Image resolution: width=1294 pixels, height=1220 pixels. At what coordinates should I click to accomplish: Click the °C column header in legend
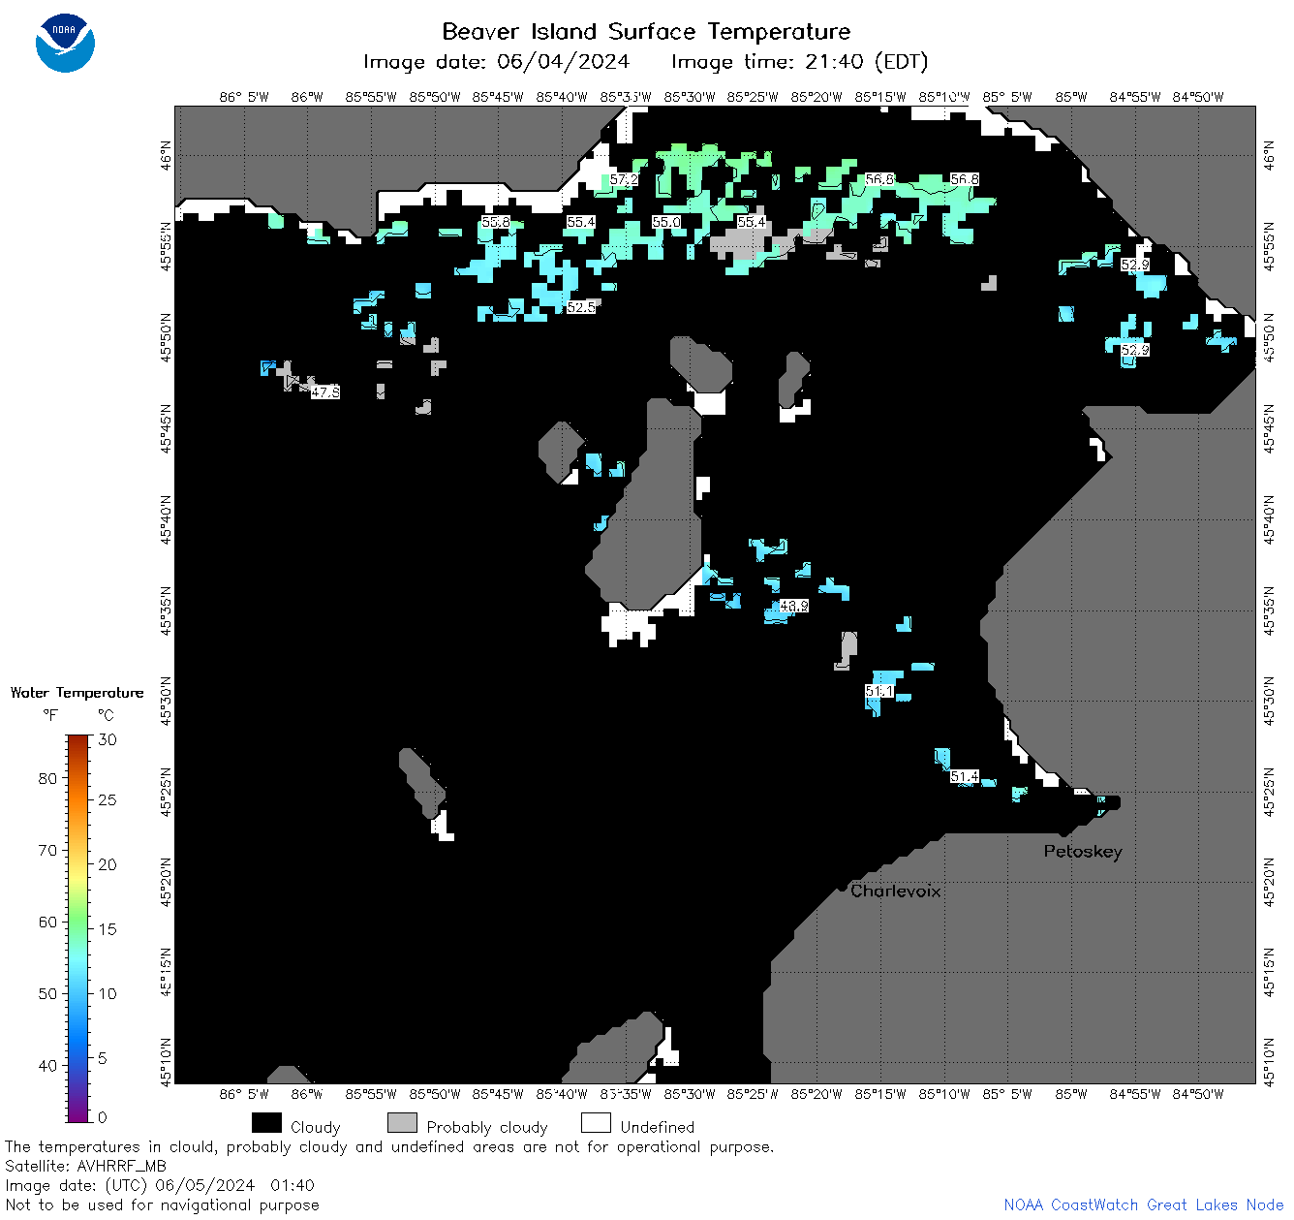point(106,716)
